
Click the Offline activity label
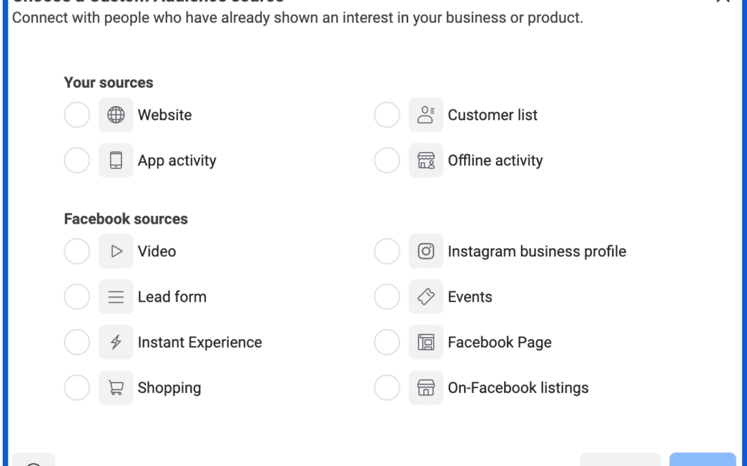pos(495,160)
